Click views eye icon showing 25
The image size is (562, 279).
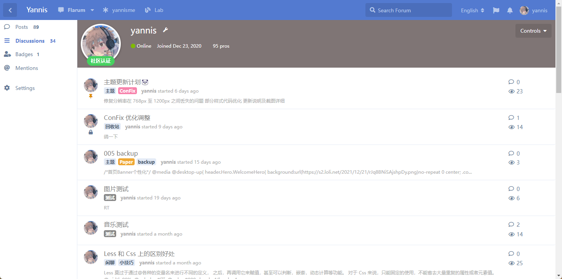[512, 263]
